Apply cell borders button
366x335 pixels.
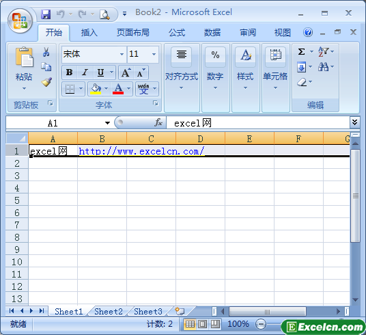pyautogui.click(x=70, y=89)
